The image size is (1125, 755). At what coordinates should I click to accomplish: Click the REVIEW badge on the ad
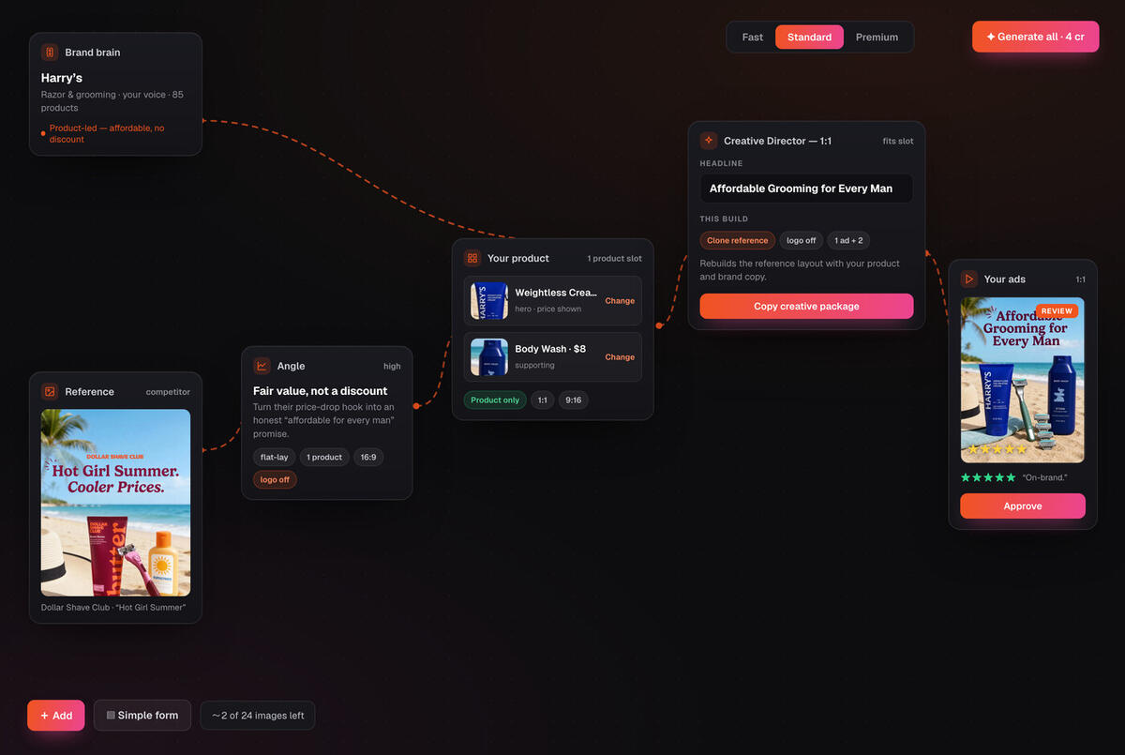(1057, 311)
